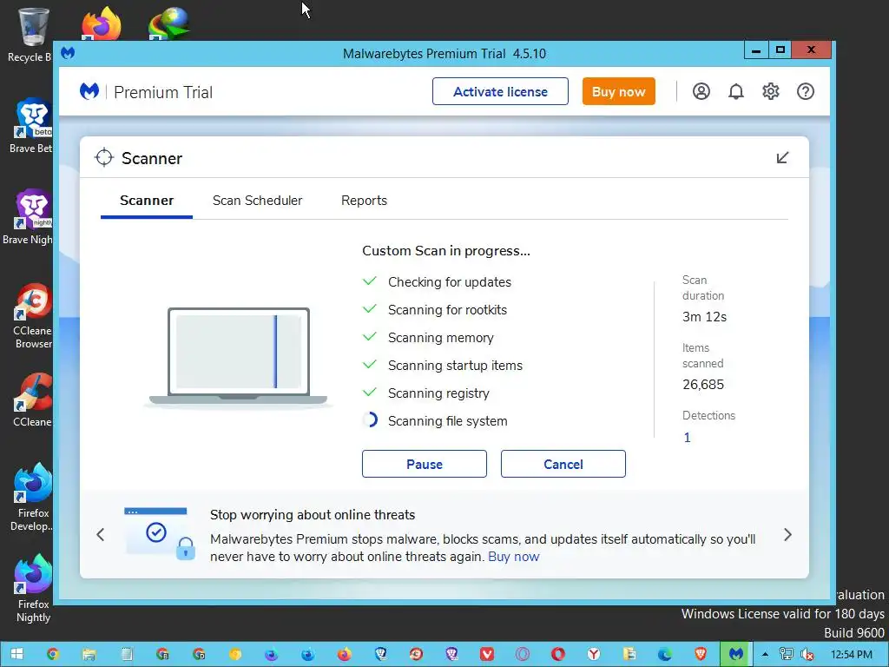This screenshot has height=667, width=889.
Task: Show hidden tray icons arrow
Action: 765,654
